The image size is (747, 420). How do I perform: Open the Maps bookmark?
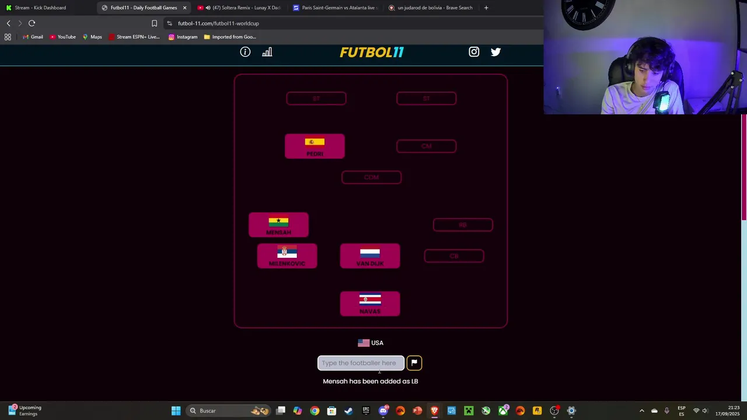point(92,37)
